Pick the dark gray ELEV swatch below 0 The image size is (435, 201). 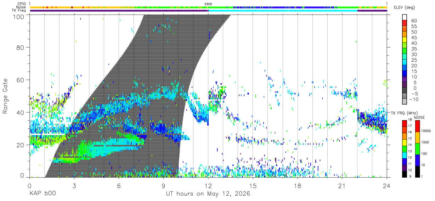405,90
